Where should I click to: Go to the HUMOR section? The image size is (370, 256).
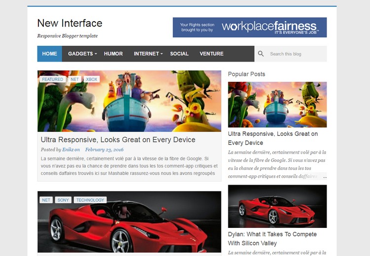[x=113, y=54]
